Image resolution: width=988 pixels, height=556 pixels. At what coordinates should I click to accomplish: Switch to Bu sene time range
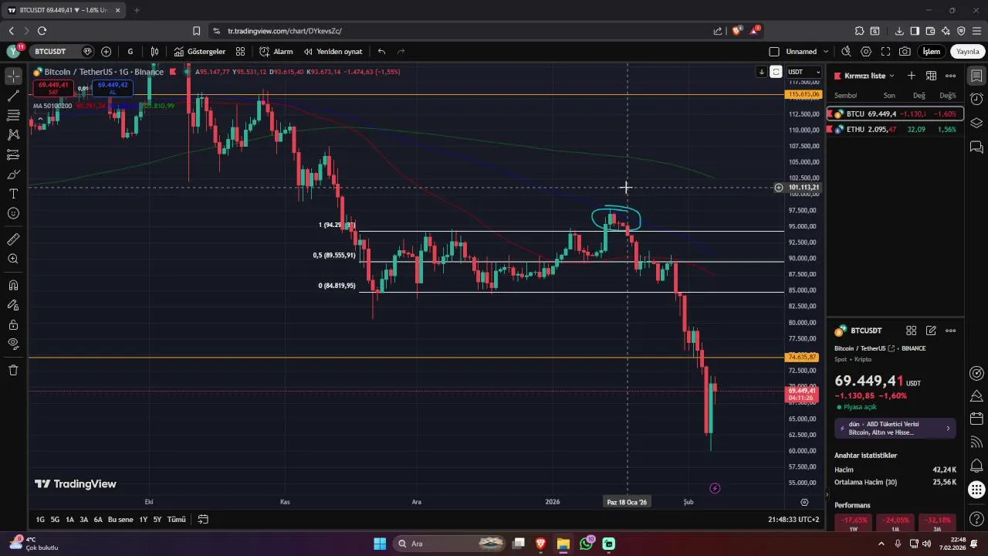[x=120, y=520]
